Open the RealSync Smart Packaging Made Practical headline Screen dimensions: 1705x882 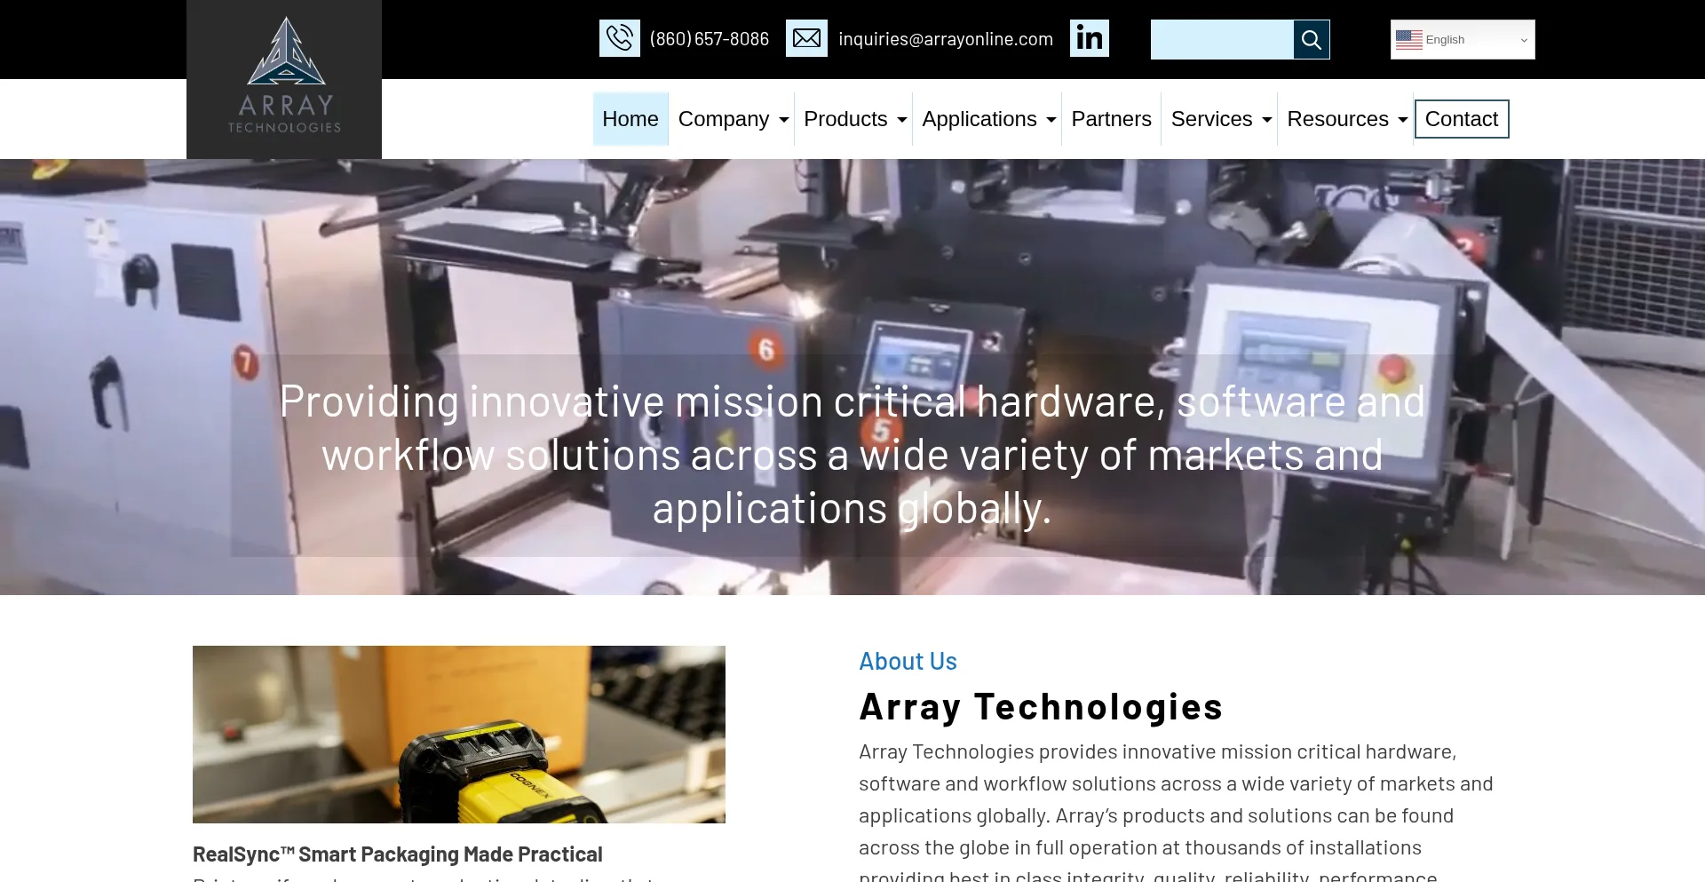(x=398, y=854)
